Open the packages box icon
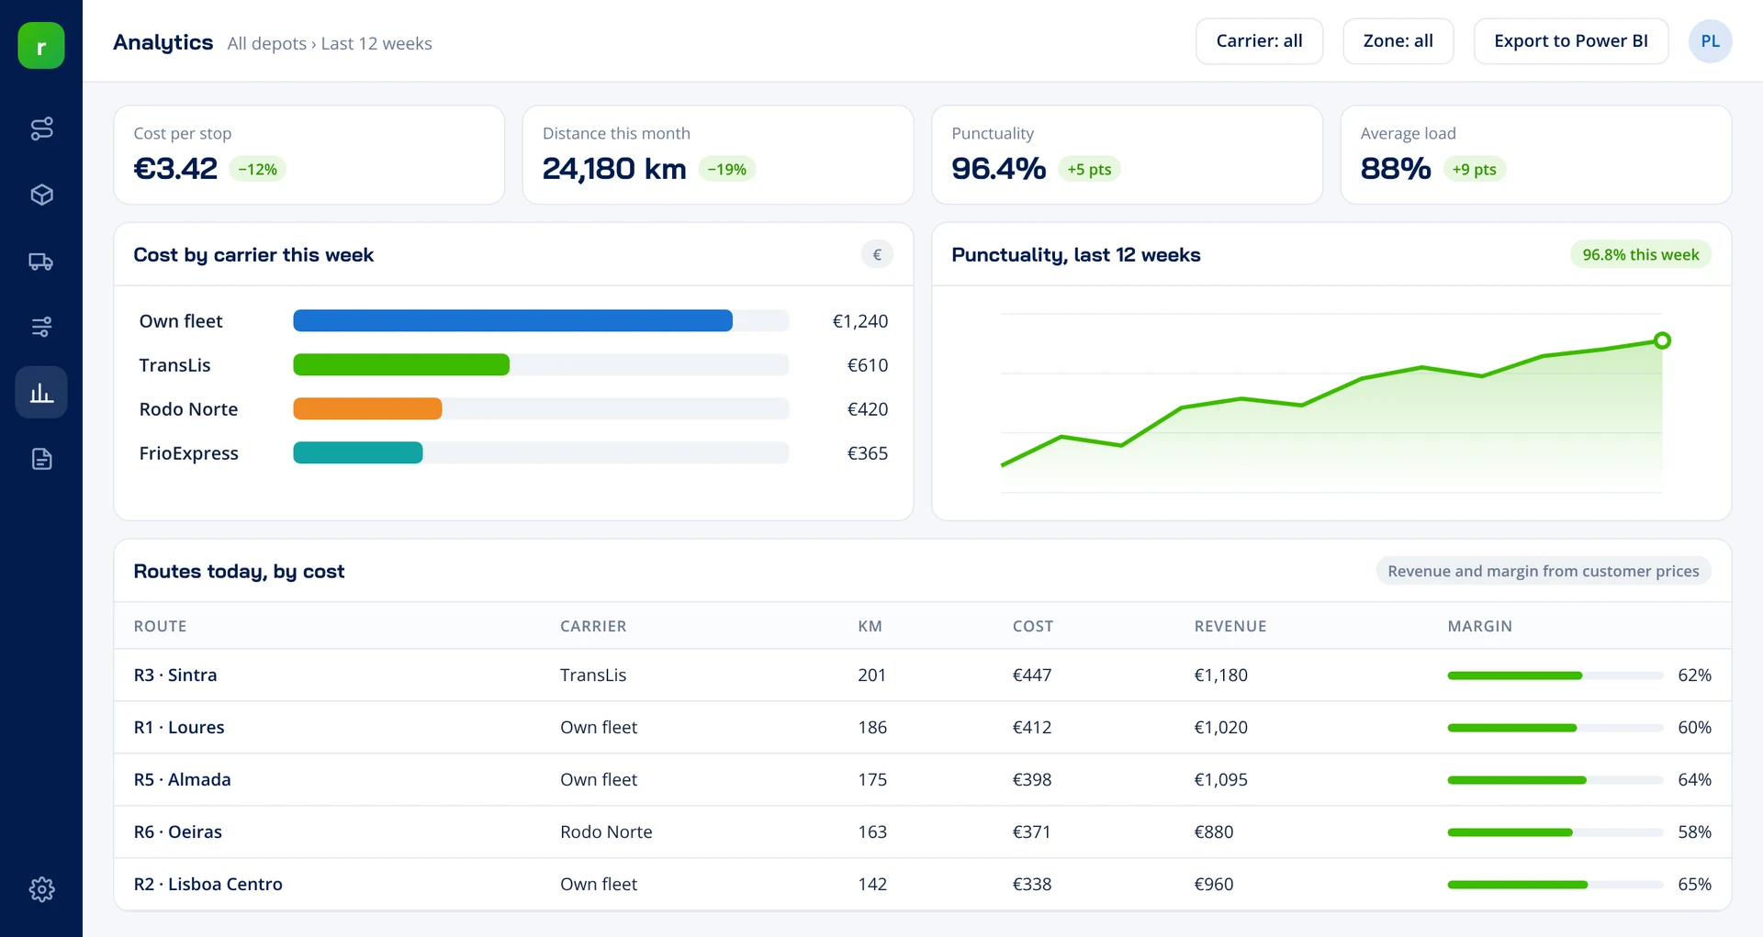1763x937 pixels. point(41,195)
